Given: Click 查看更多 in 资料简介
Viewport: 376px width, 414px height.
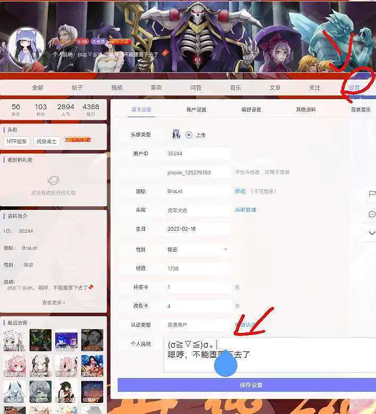Looking at the screenshot, I should pyautogui.click(x=54, y=302).
